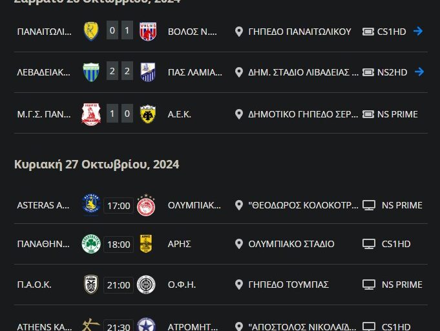Open match details arrow for Levadiakos game
The width and height of the screenshot is (440, 331).
(419, 72)
